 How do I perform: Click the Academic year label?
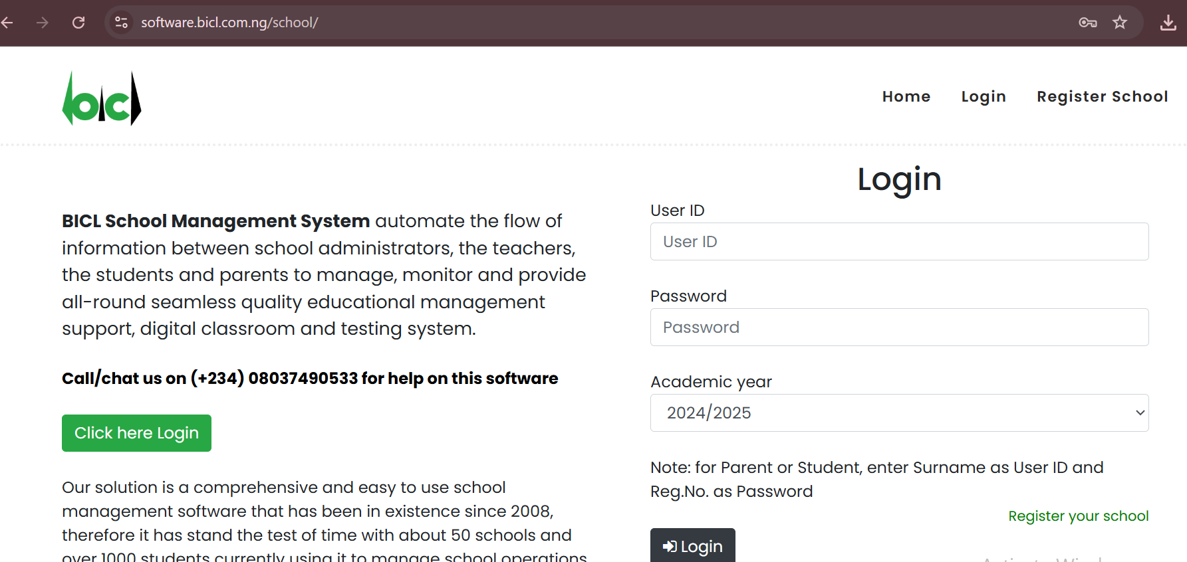(x=711, y=382)
